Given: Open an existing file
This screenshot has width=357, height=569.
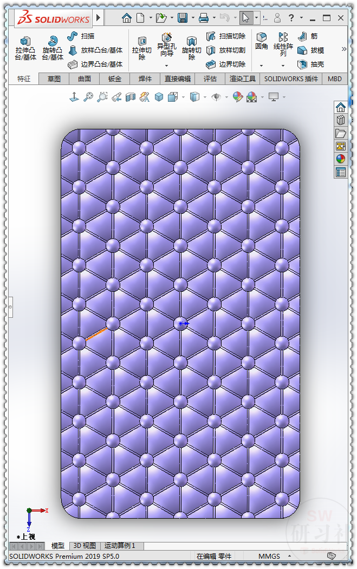Looking at the screenshot, I should coord(161,18).
